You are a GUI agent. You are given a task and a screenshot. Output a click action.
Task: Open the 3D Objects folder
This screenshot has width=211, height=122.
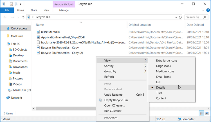(18, 50)
